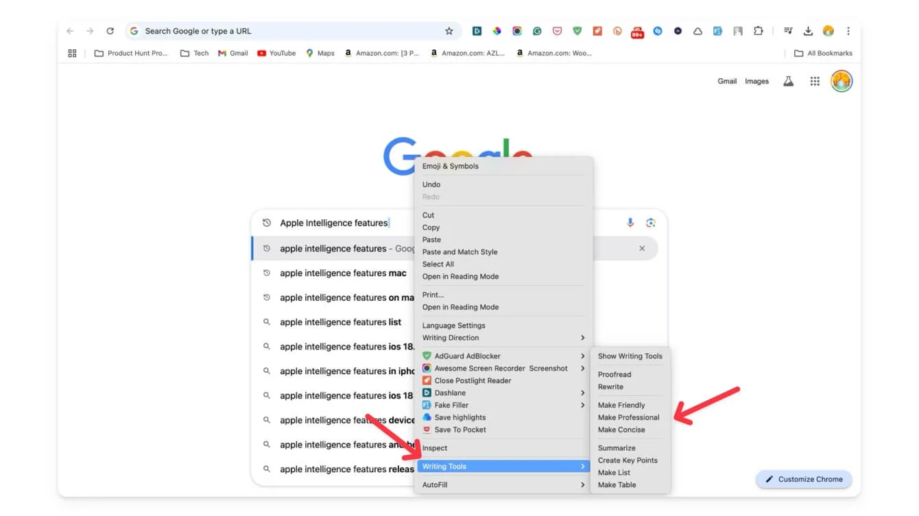Show Chrome downloads

[x=808, y=31]
